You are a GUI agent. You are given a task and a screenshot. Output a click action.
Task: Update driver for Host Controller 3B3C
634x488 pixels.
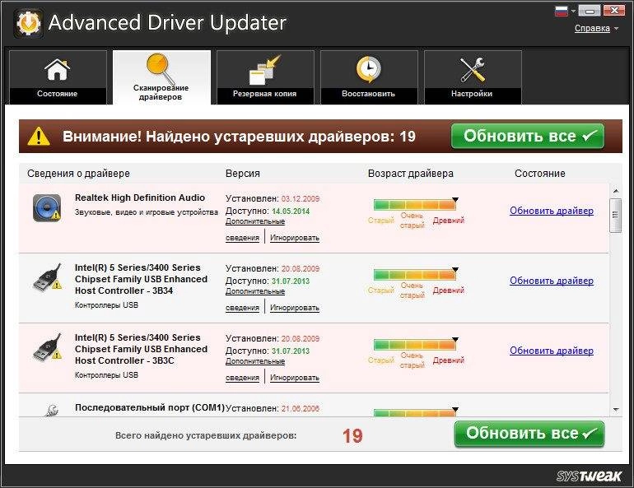click(x=552, y=351)
